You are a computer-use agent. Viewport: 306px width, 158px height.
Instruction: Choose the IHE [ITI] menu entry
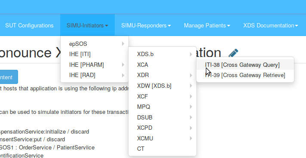95,54
